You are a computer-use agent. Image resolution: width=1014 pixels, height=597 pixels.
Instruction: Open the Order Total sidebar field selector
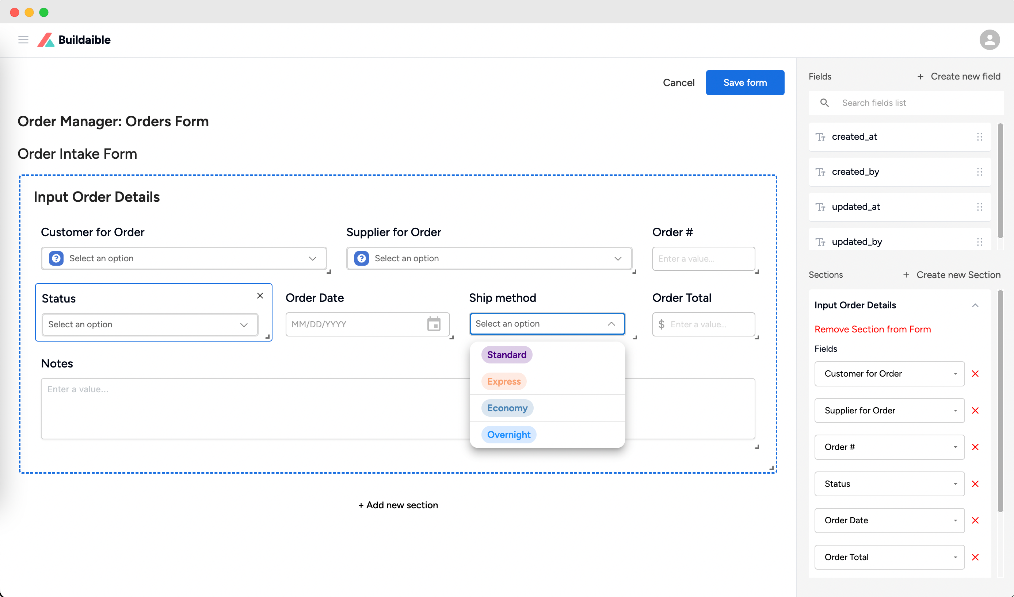click(x=889, y=557)
